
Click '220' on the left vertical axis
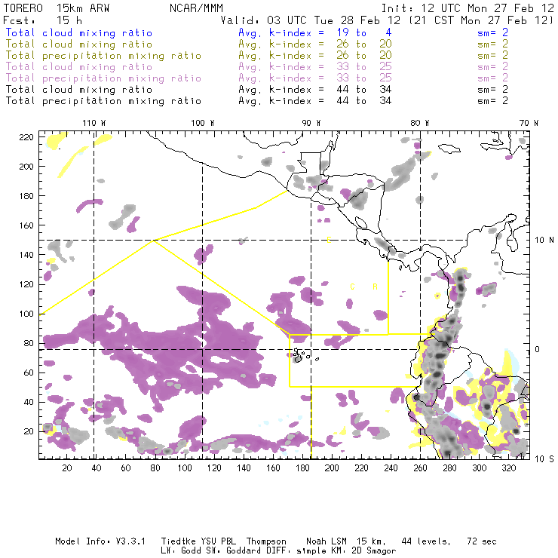point(26,137)
